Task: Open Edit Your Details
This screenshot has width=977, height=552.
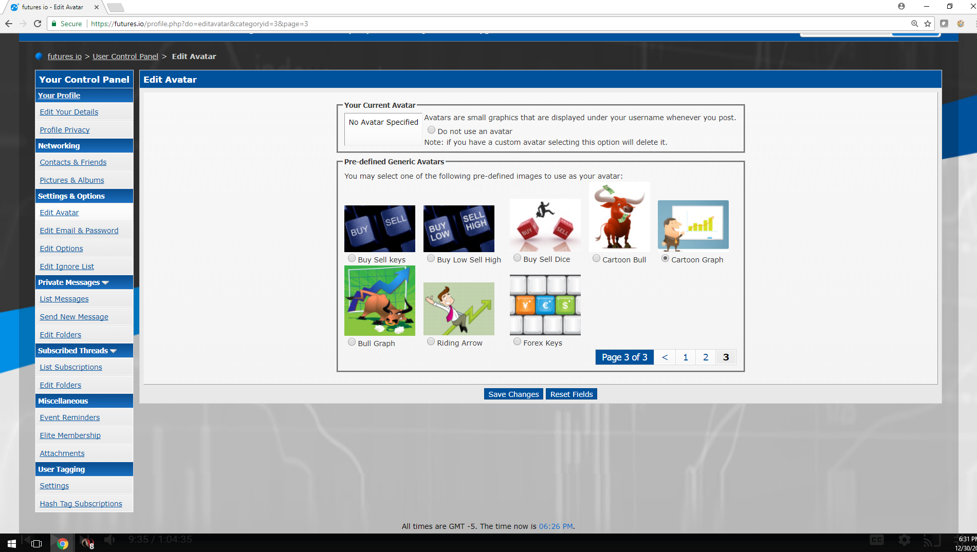Action: (69, 112)
